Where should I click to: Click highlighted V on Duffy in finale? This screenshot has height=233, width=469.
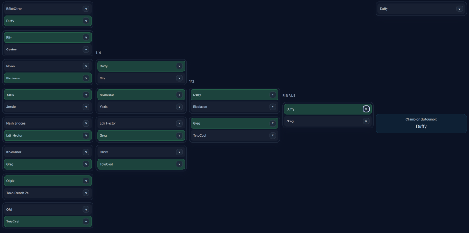click(x=366, y=109)
